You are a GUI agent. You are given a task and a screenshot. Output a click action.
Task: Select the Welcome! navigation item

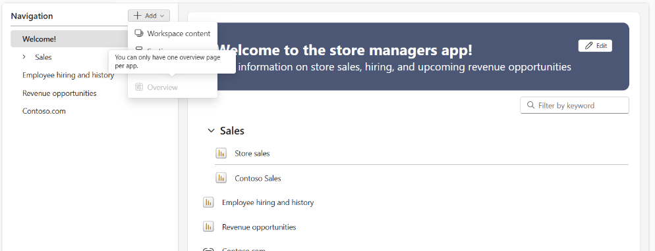[69, 39]
